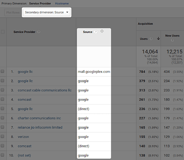Click (direct) source in row 5

83,109
